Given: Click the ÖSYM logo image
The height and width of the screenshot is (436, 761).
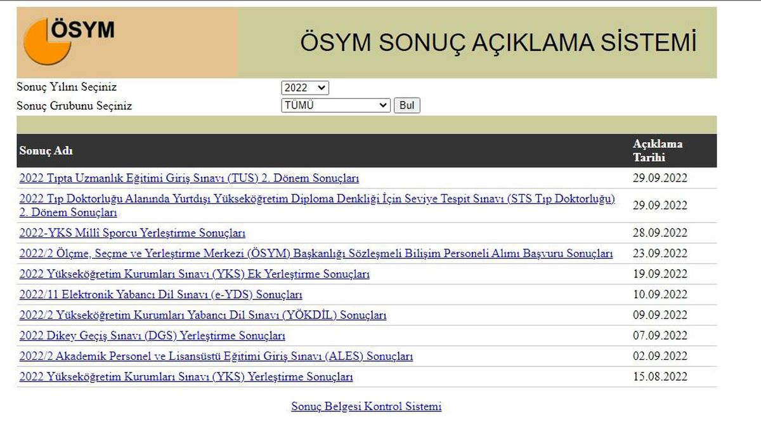Looking at the screenshot, I should point(69,41).
